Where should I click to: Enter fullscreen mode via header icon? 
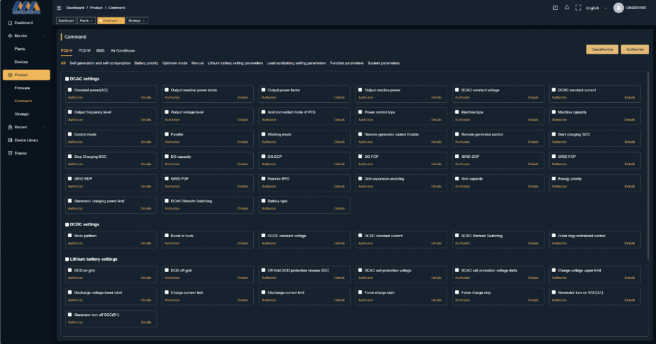point(577,8)
